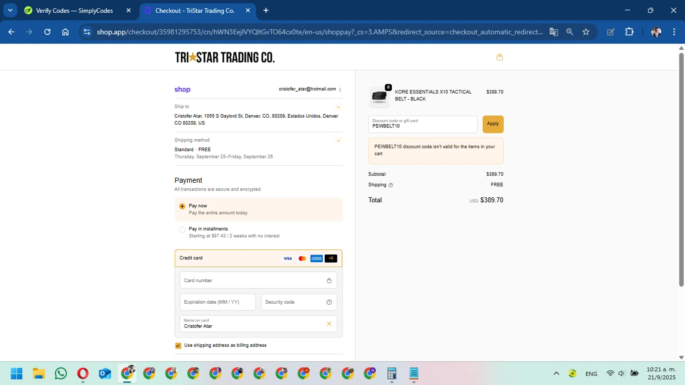Apply the discount code
The width and height of the screenshot is (685, 385).
493,124
